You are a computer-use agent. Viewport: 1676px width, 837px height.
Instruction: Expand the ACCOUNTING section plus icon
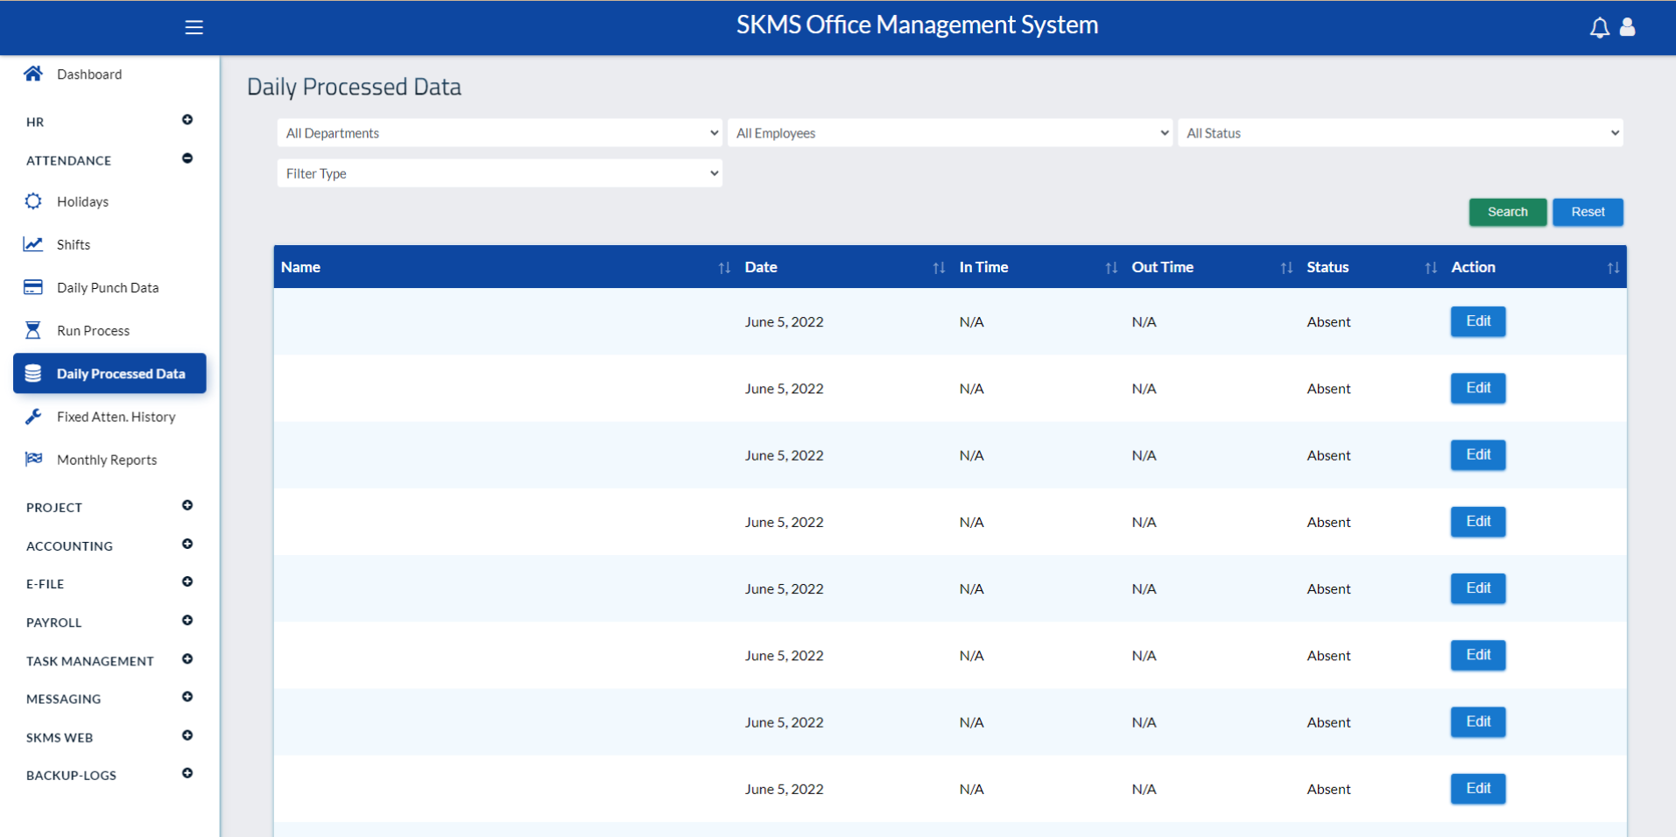pos(187,544)
